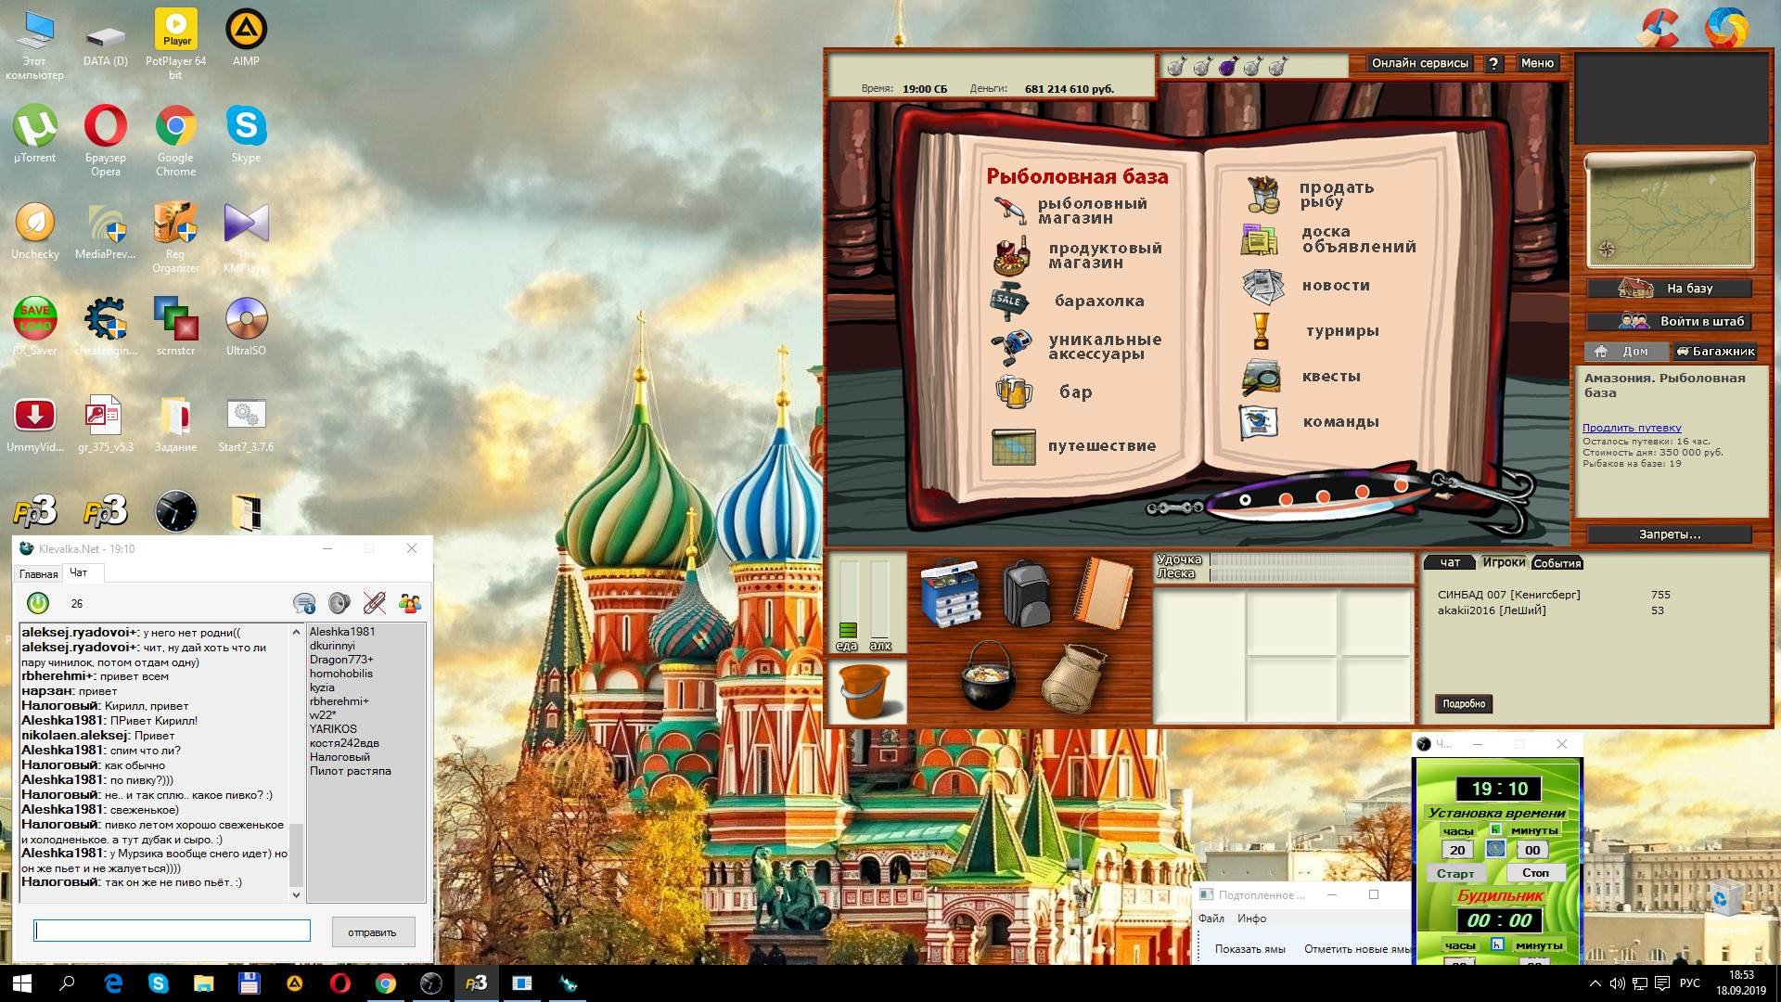The width and height of the screenshot is (1781, 1002).
Task: Click the Багажник button
Action: click(1715, 352)
